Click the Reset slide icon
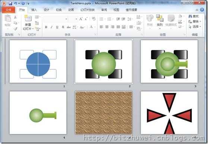This screenshot has height=144, width=208. [37, 23]
